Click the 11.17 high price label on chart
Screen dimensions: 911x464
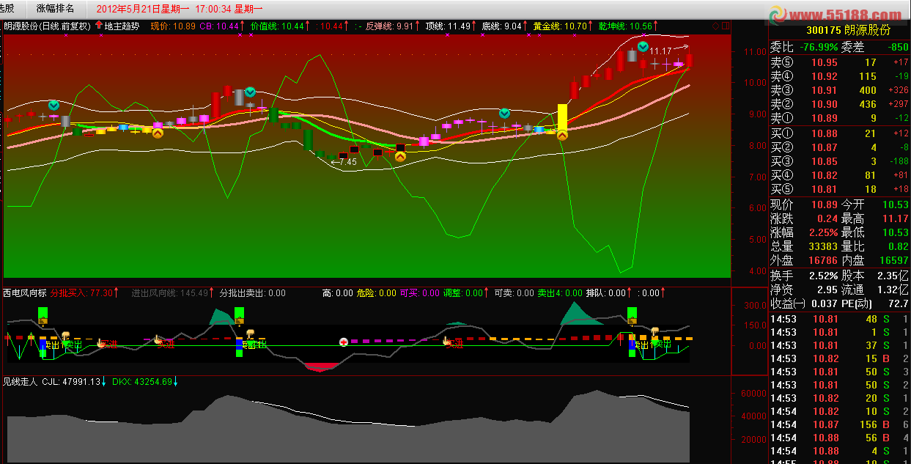[660, 51]
